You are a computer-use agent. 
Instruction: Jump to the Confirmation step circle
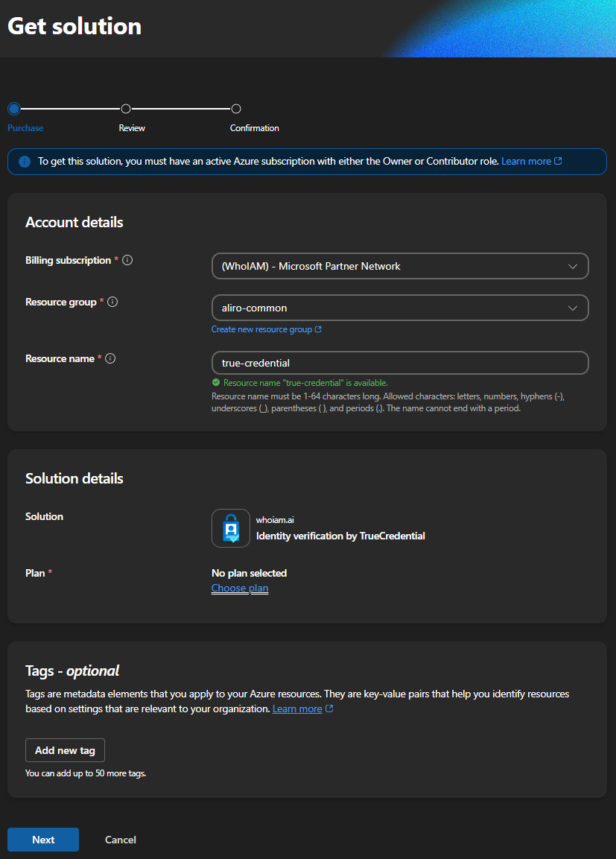(236, 109)
